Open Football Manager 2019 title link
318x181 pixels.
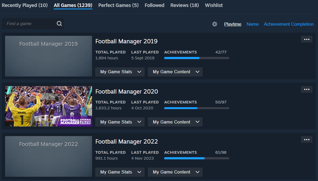tap(126, 41)
